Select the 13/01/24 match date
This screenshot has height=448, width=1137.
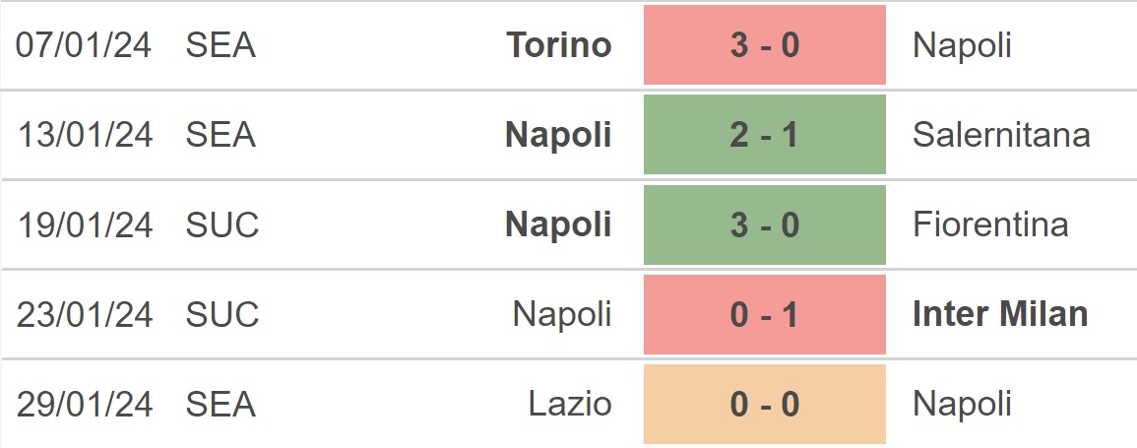tap(85, 135)
